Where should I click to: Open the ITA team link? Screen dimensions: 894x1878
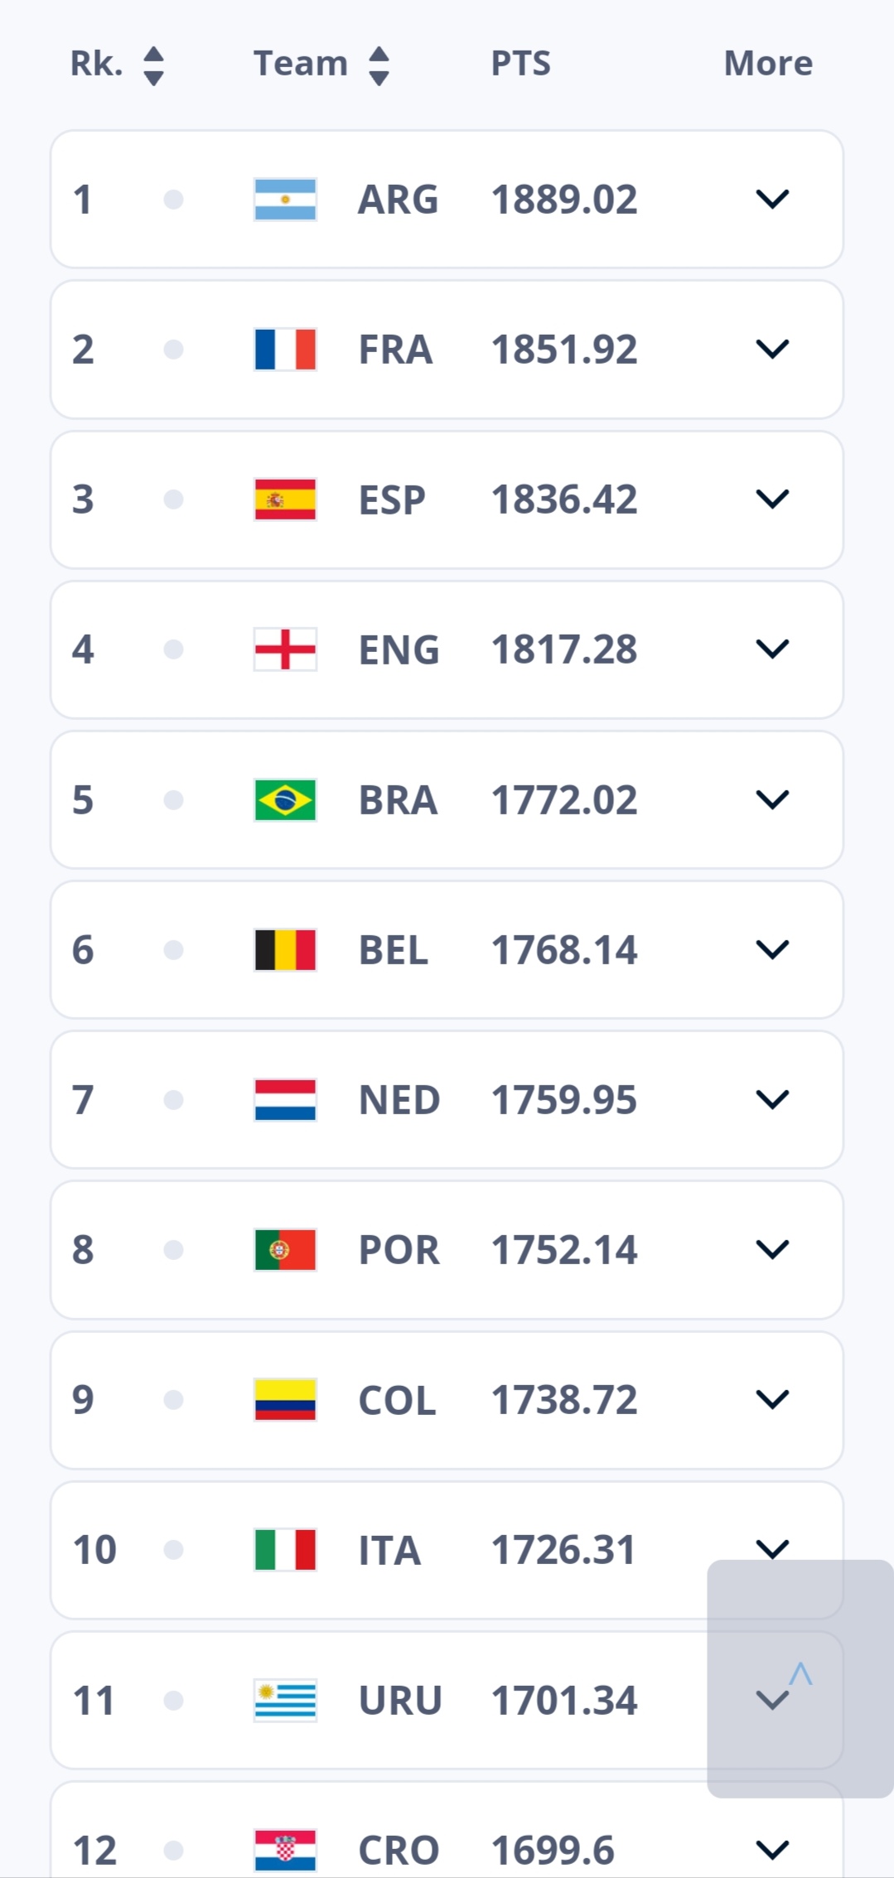(389, 1551)
